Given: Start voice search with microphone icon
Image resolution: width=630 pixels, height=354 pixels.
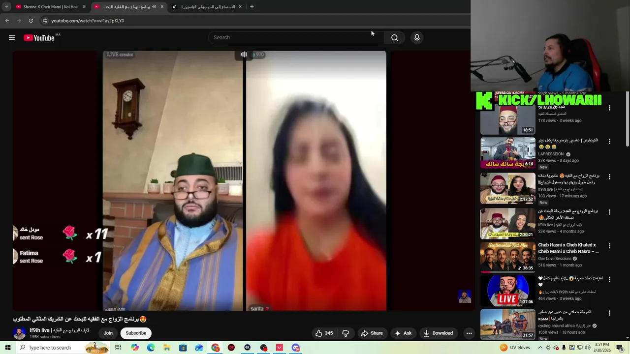Looking at the screenshot, I should coord(417,38).
